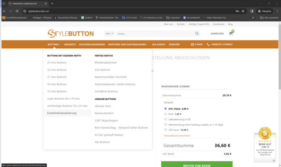Image resolution: width=281 pixels, height=167 pixels.
Task: Select DHL-Paket shipping option
Action: click(x=166, y=108)
